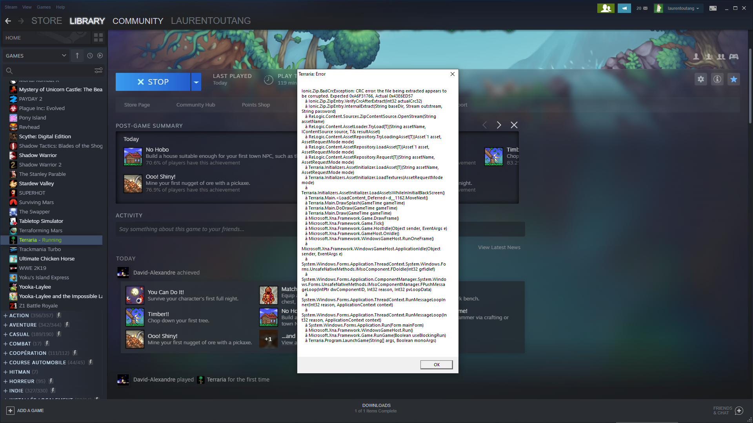Click ADD A GAME button
The height and width of the screenshot is (423, 753).
pos(25,410)
